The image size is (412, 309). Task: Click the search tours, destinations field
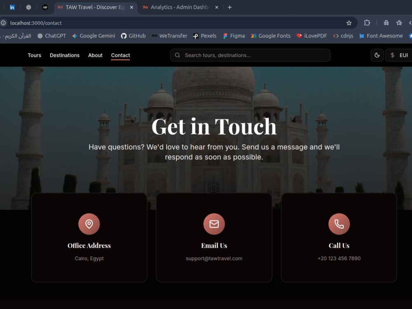[250, 55]
